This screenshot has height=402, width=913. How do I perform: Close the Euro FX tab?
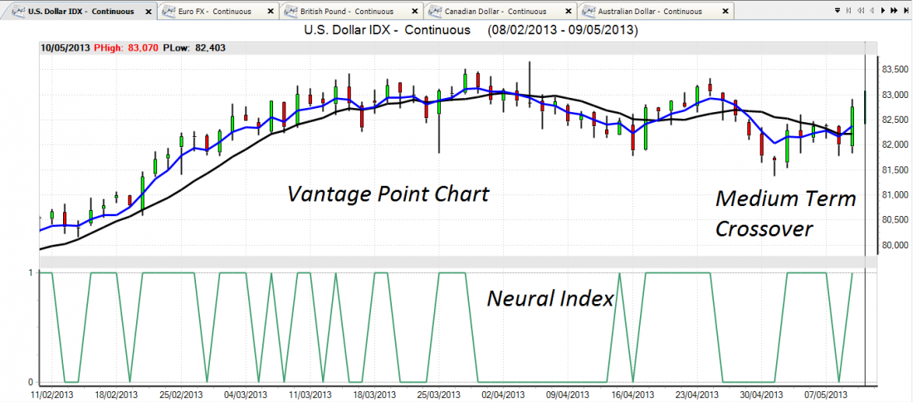(270, 12)
